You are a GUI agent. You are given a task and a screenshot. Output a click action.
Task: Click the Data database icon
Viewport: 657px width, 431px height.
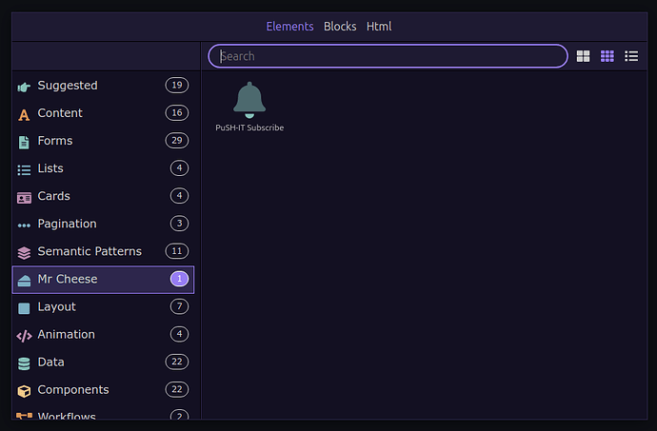tap(24, 363)
